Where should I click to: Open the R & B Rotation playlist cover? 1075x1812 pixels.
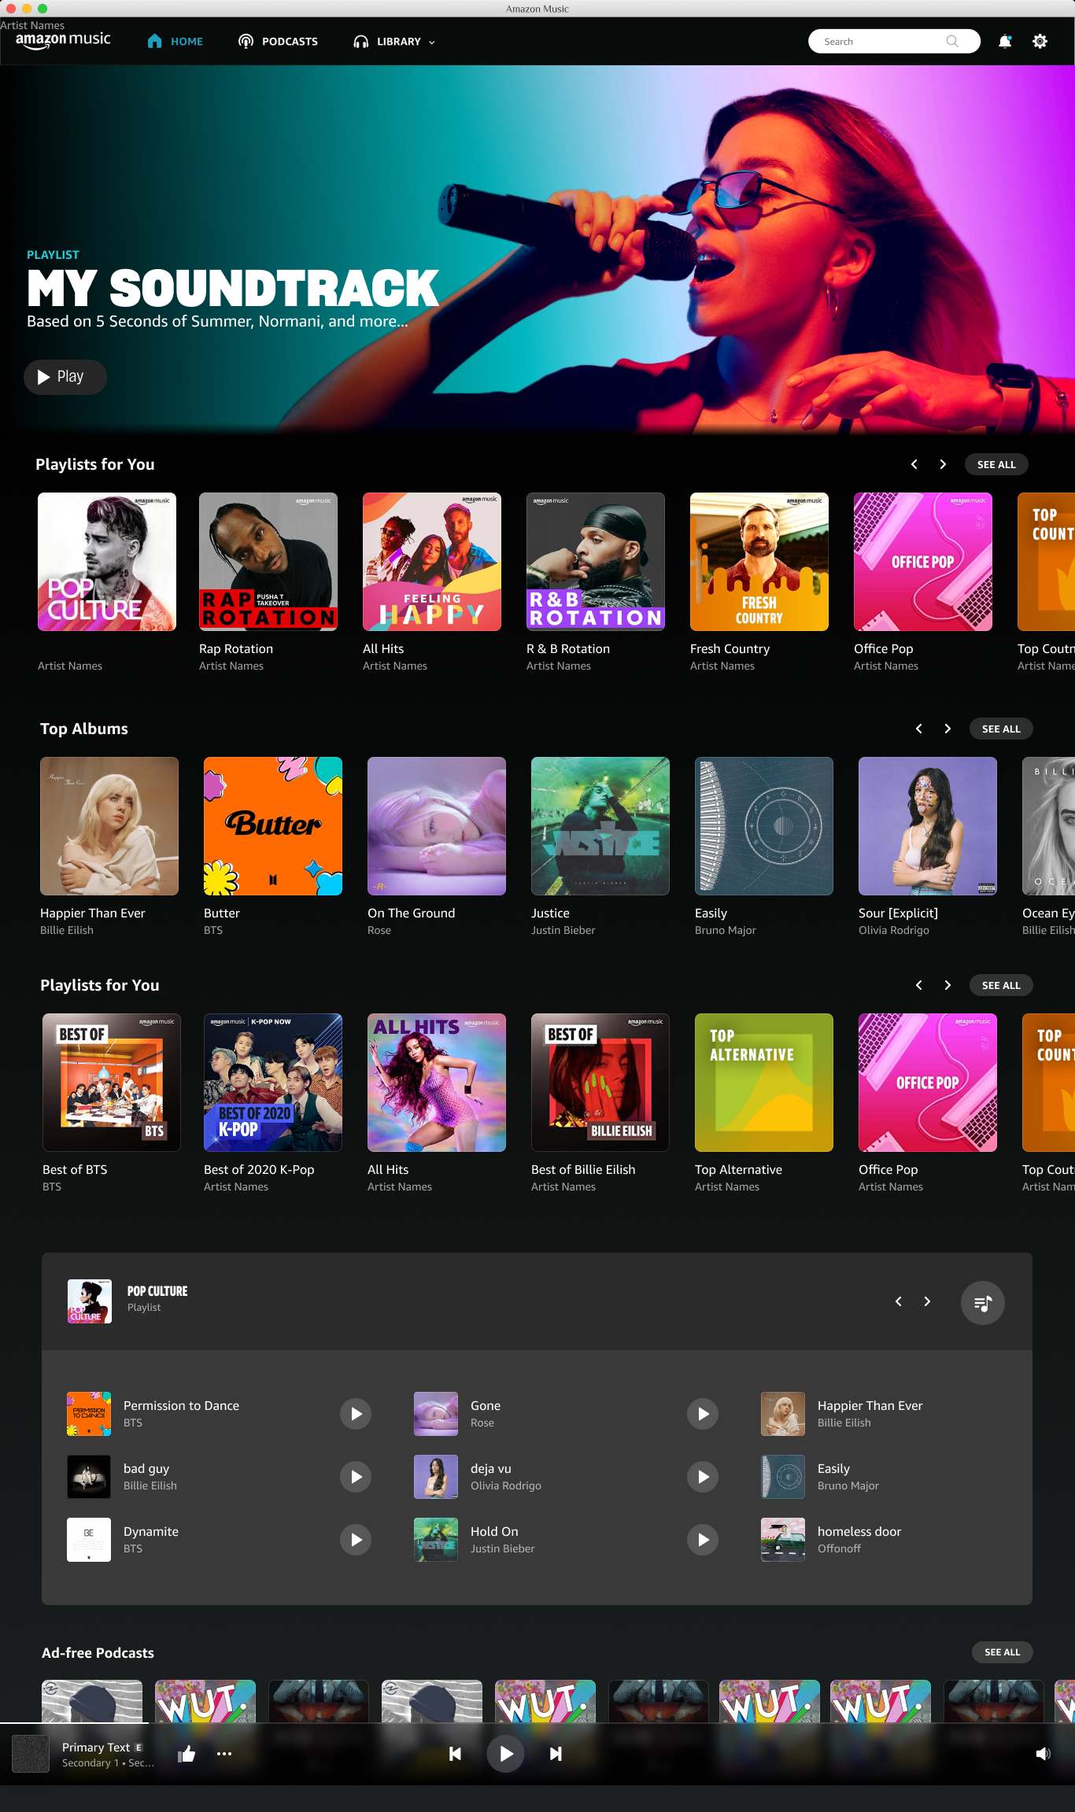tap(596, 562)
